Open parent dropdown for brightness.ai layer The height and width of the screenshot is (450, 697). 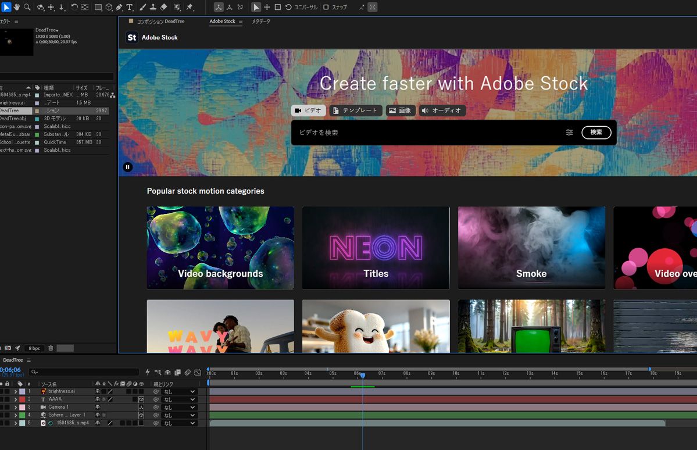coord(179,392)
